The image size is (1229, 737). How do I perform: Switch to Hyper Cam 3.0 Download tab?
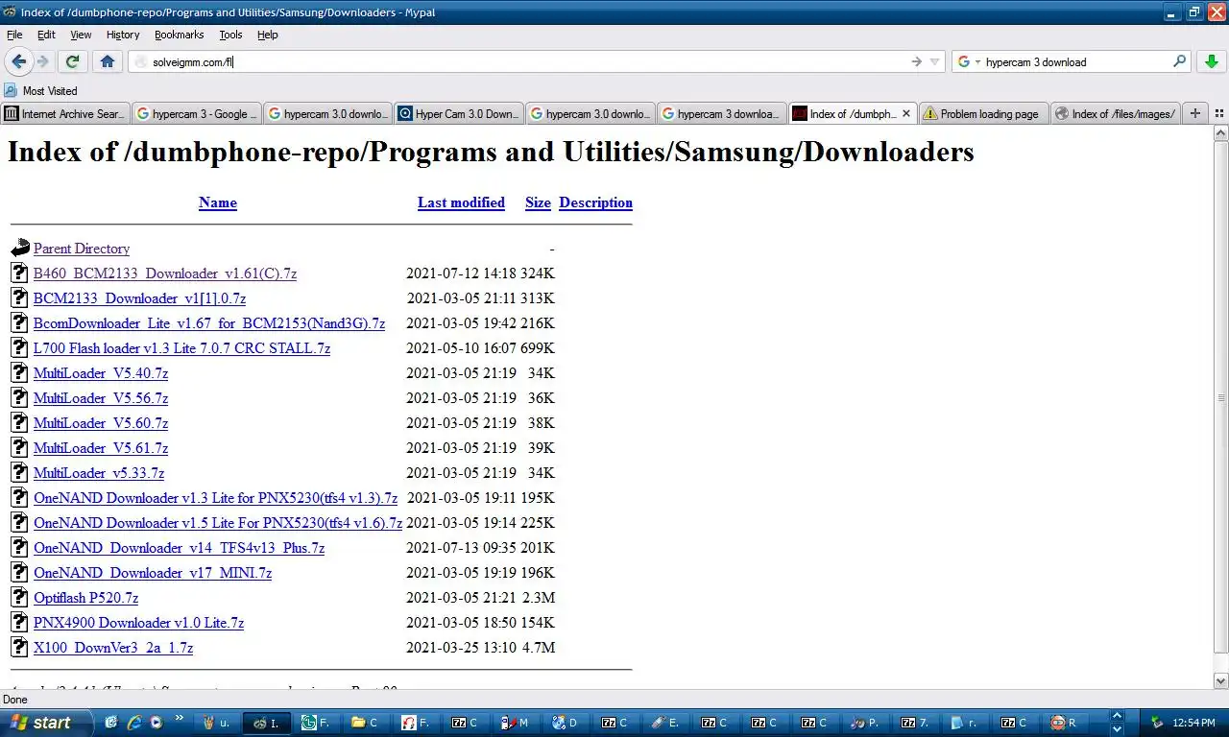pos(458,113)
